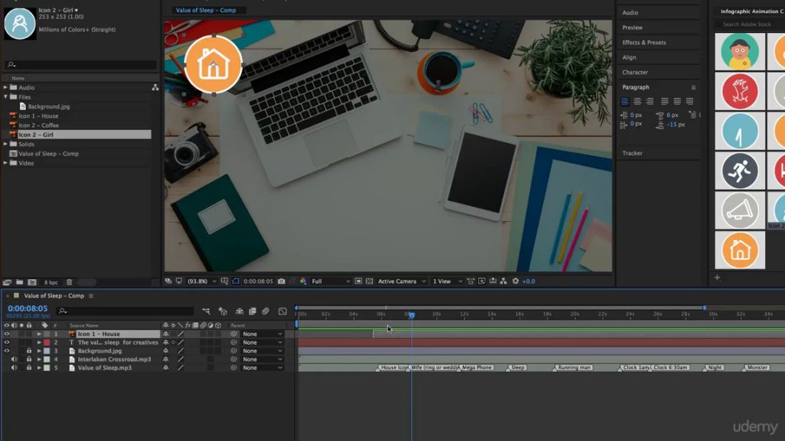Mute Value of Sleep.mp3 audio toggle
Image resolution: width=785 pixels, height=441 pixels.
14,367
